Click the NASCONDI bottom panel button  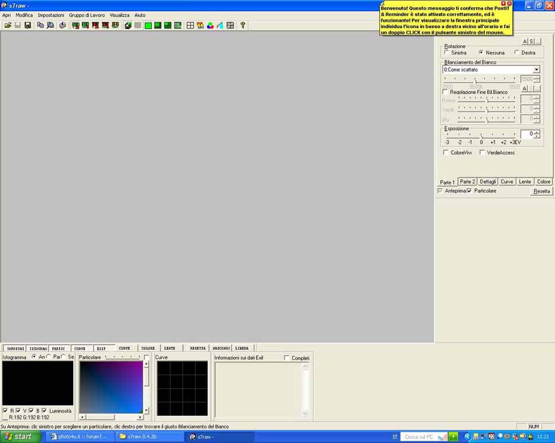(221, 349)
